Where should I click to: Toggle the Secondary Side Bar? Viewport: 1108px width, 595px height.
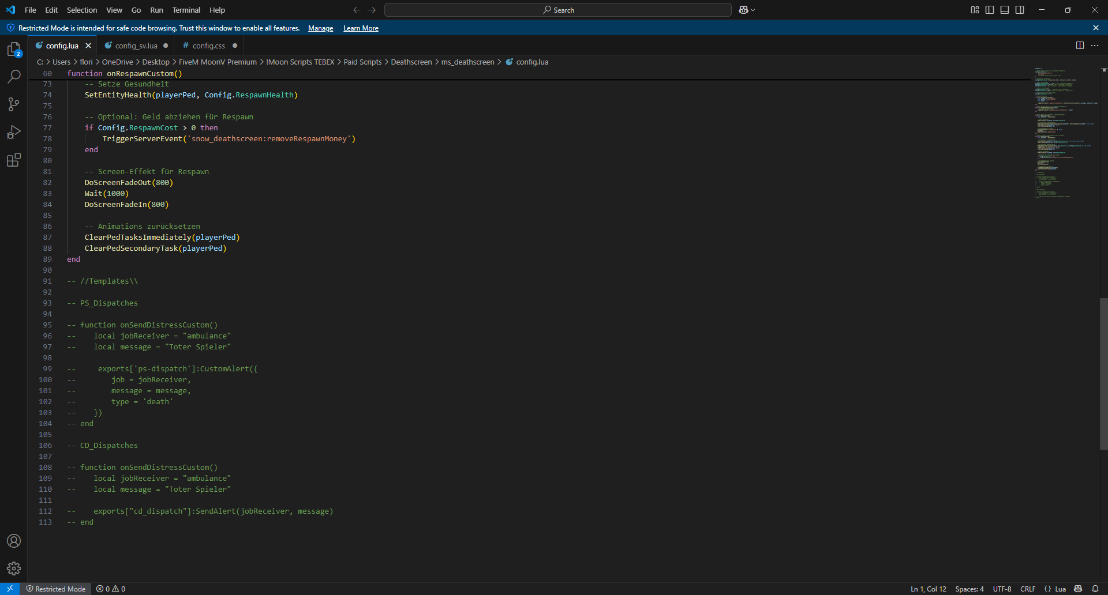tap(1020, 10)
